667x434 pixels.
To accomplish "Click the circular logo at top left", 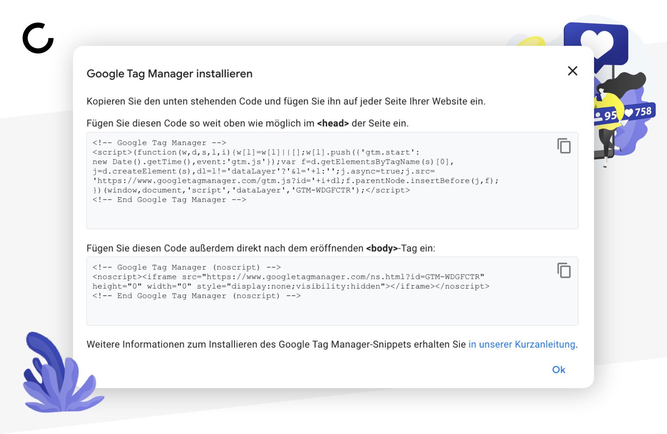I will point(38,38).
